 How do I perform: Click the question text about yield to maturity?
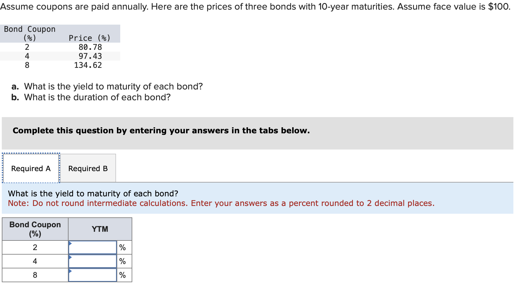click(93, 193)
